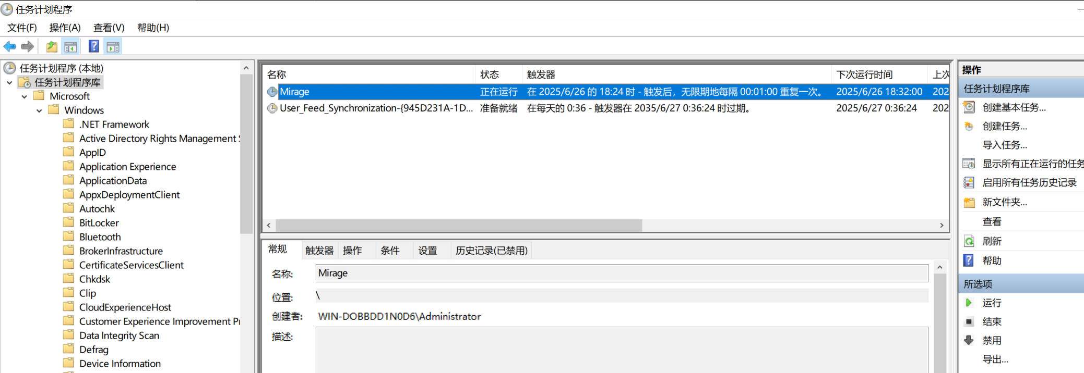Click the up one level folder icon
Viewport: 1084px width, 373px height.
pos(52,47)
